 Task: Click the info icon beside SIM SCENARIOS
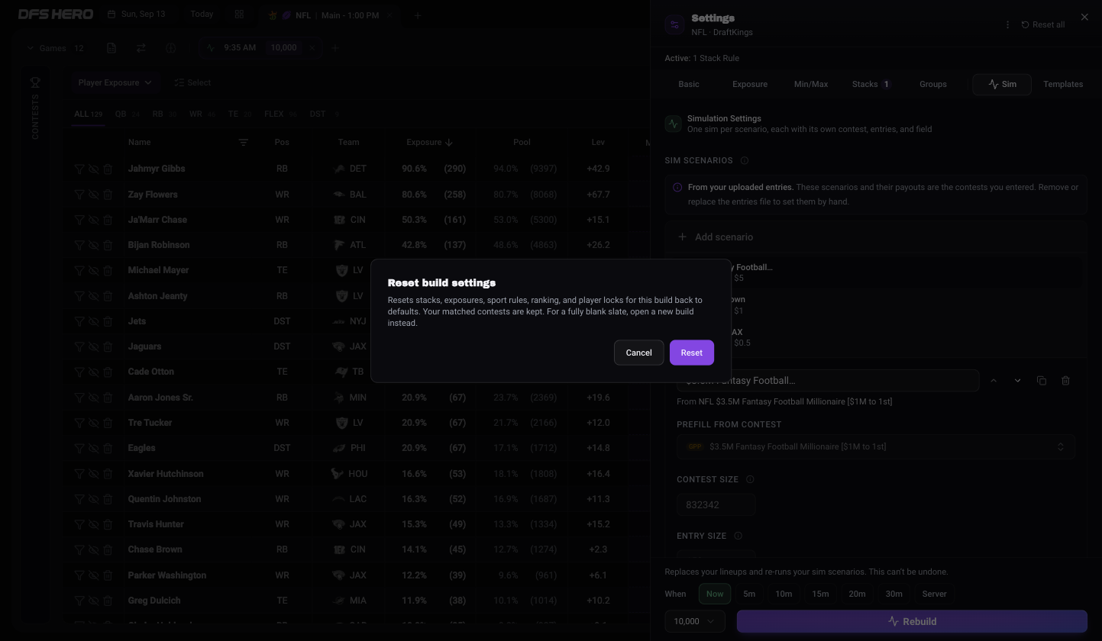[745, 160]
